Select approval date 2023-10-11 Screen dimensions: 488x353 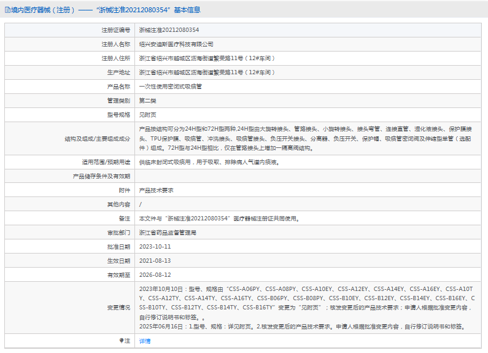155,247
